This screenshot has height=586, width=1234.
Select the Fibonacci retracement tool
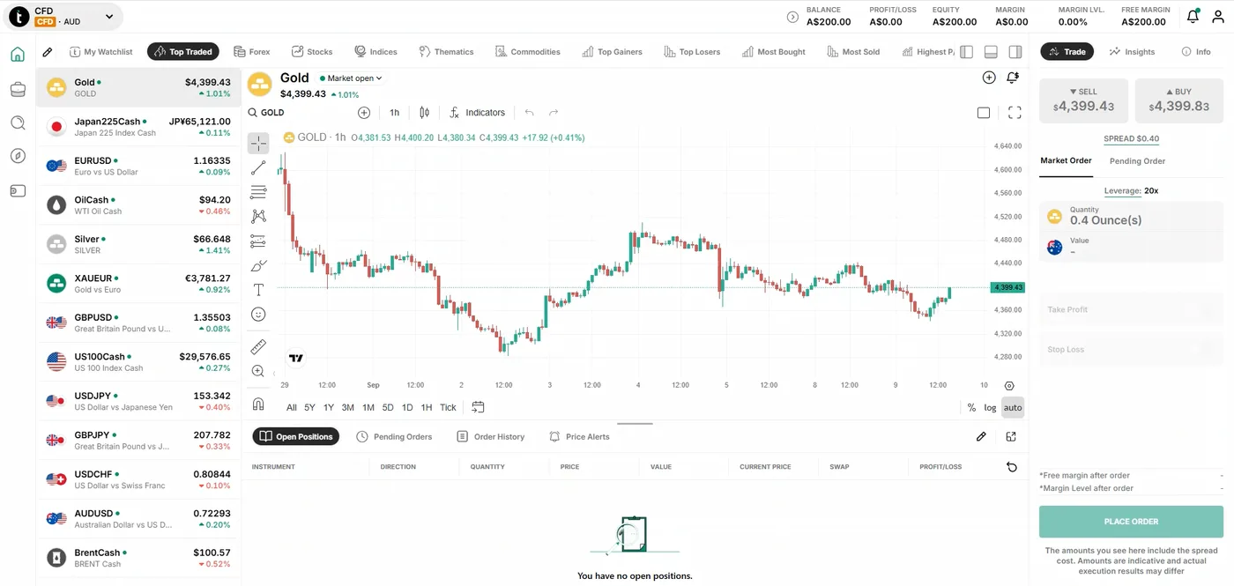tap(258, 192)
